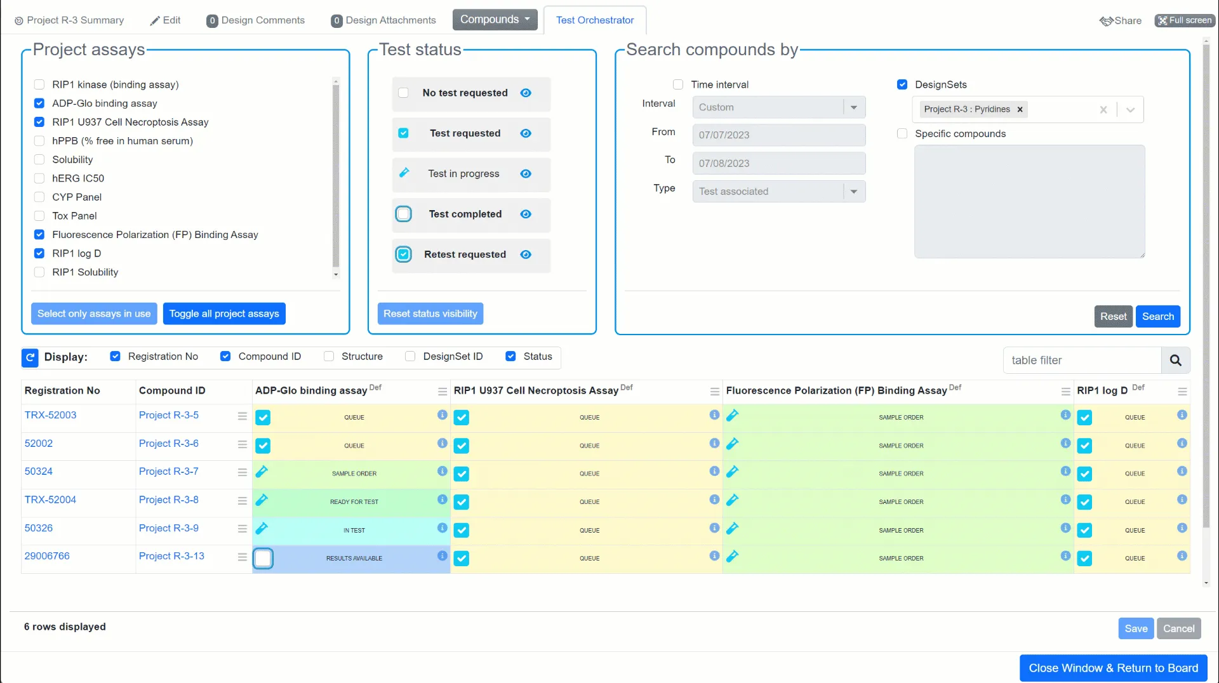
Task: Click the Specific compounds text area
Action: (x=1030, y=202)
